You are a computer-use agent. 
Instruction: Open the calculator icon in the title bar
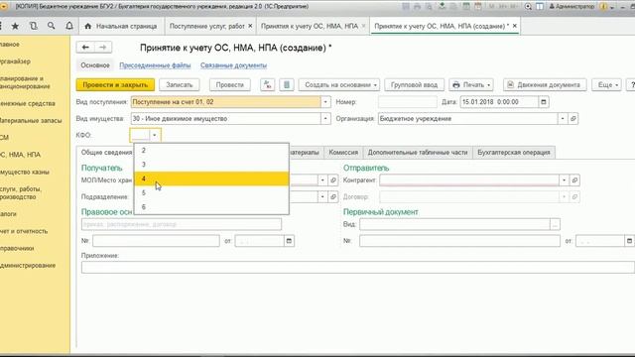tap(466, 7)
